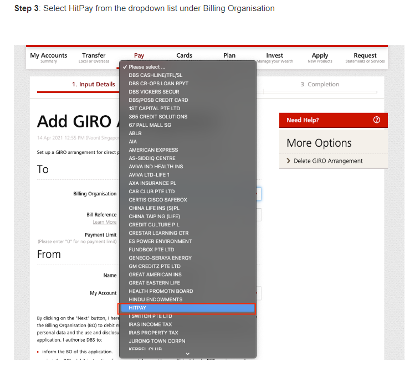Select HINDU ENDOWMENTS option
Image resolution: width=420 pixels, height=372 pixels.
coord(188,299)
